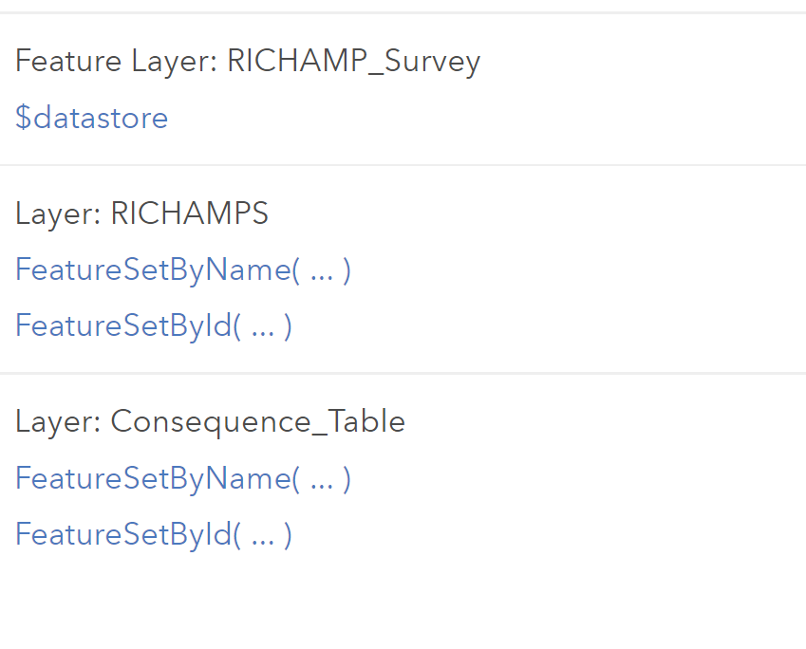The width and height of the screenshot is (806, 649).
Task: Insert FeatureSetByName for the Consequence_Table layer
Action: pos(182,478)
